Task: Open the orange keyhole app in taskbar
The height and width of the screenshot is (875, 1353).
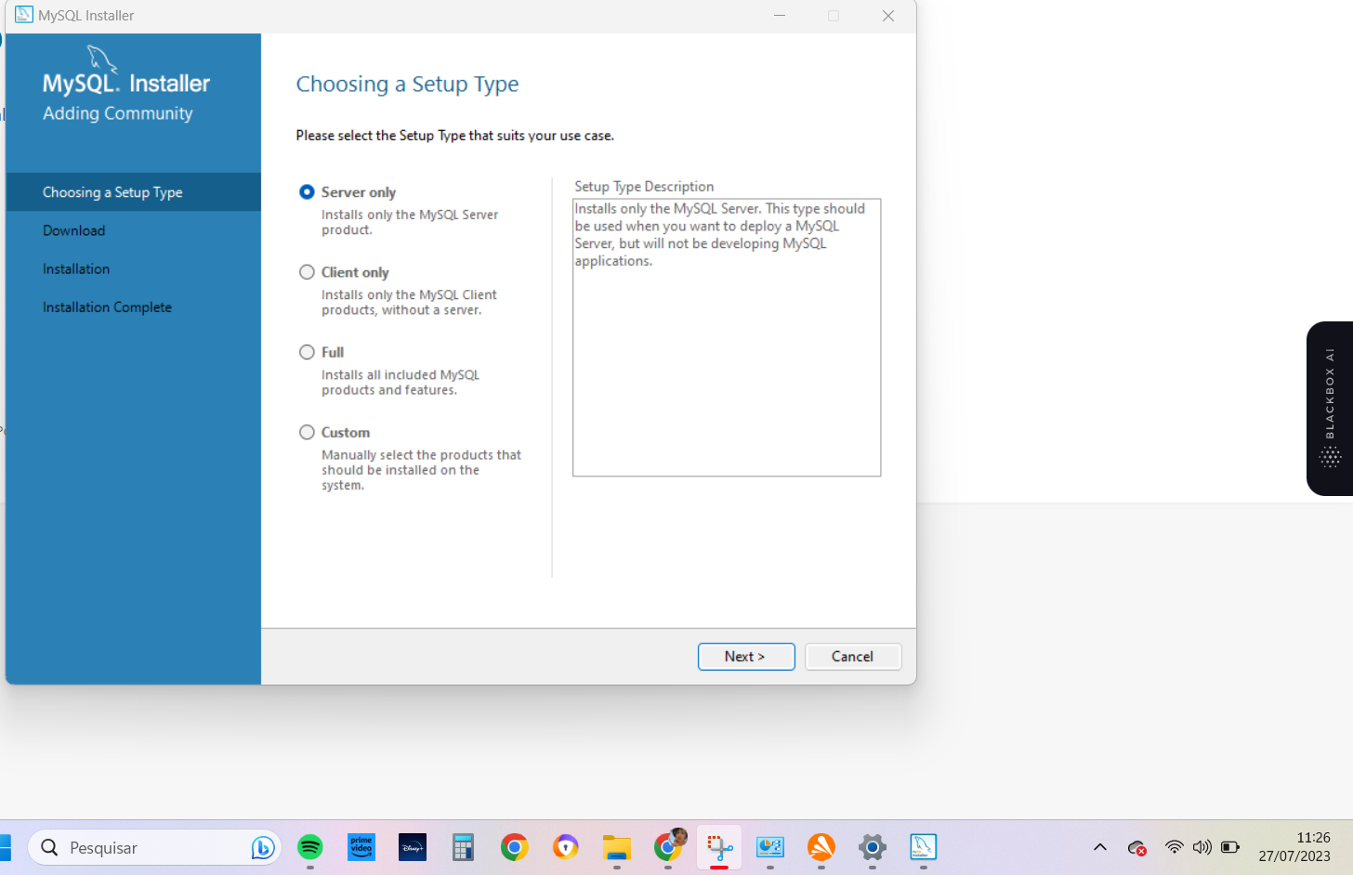Action: pos(565,847)
